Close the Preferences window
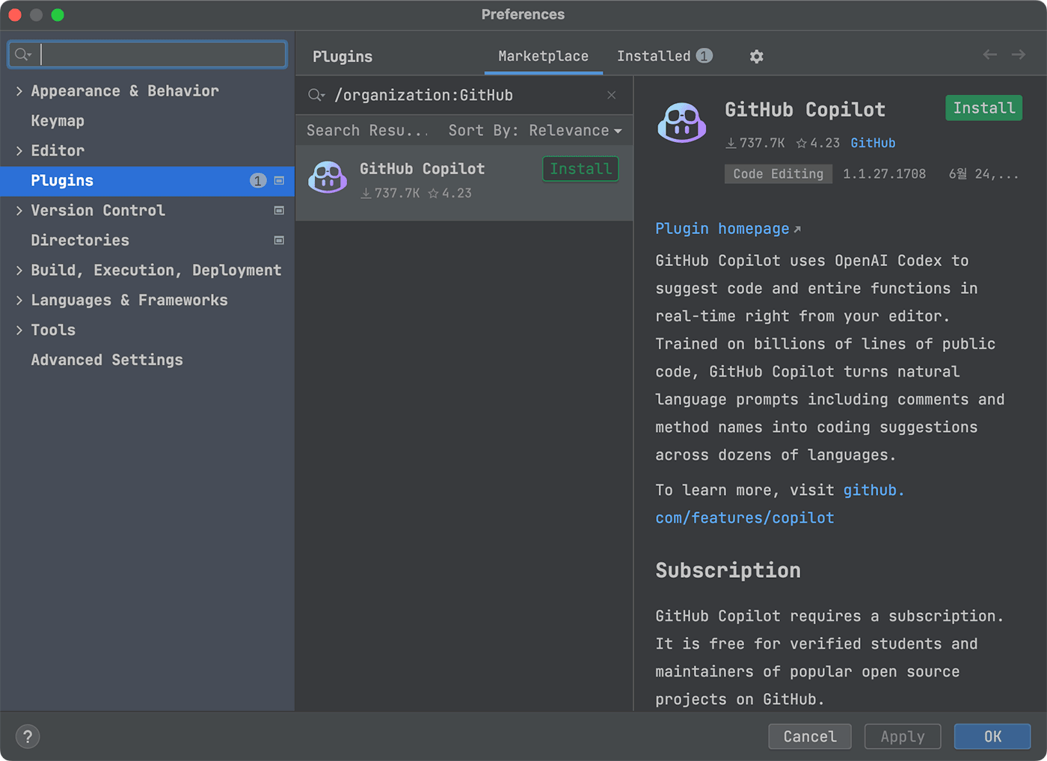Viewport: 1047px width, 761px height. (15, 15)
